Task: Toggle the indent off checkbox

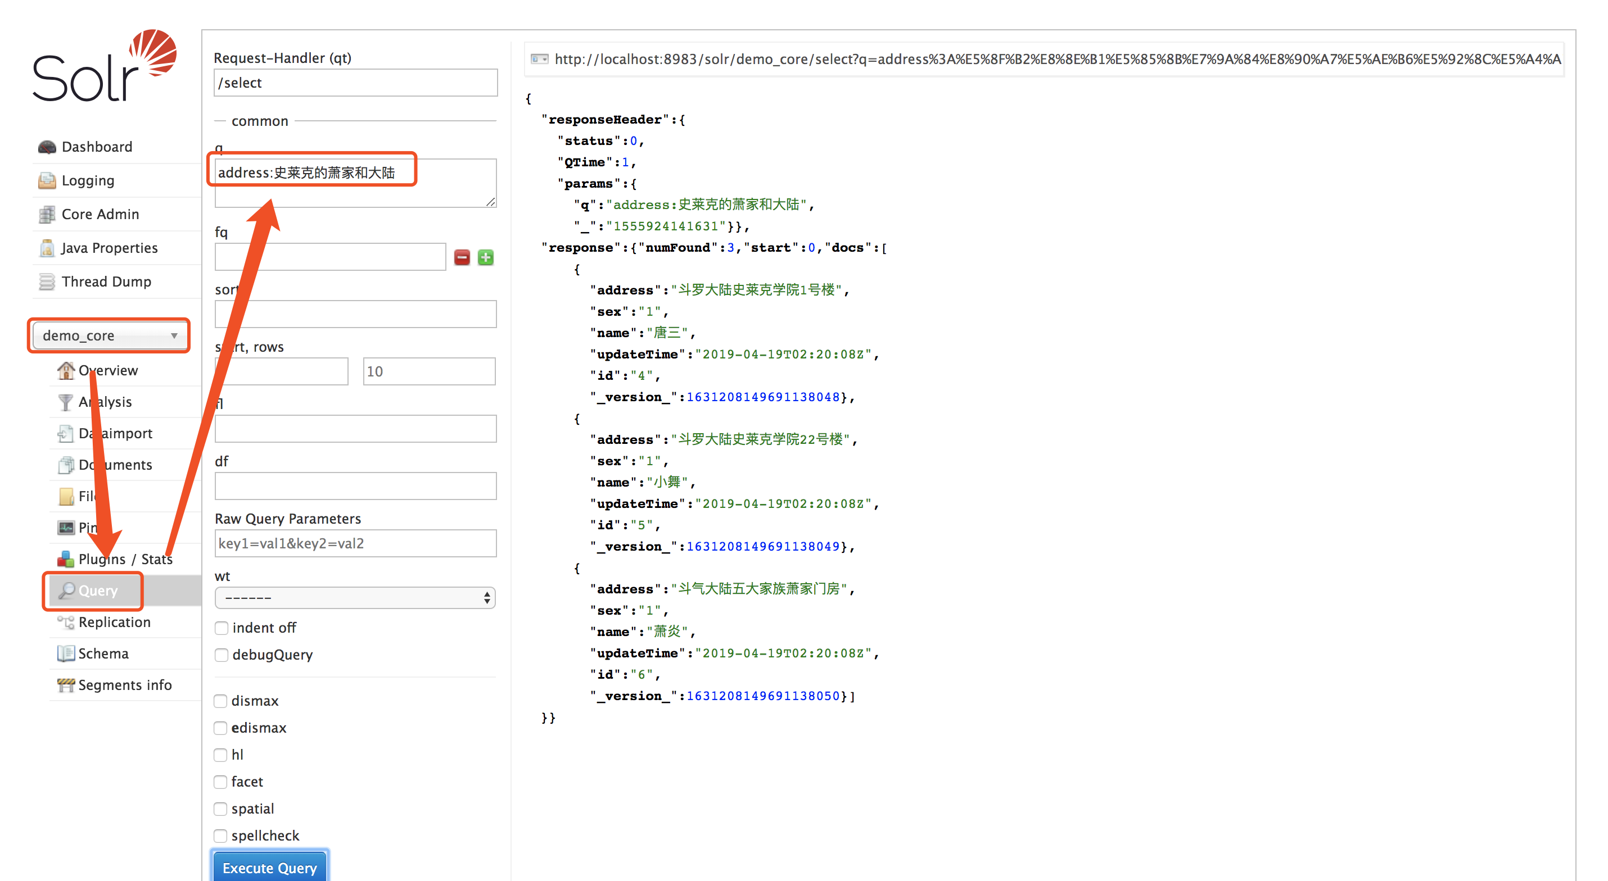Action: [x=221, y=628]
